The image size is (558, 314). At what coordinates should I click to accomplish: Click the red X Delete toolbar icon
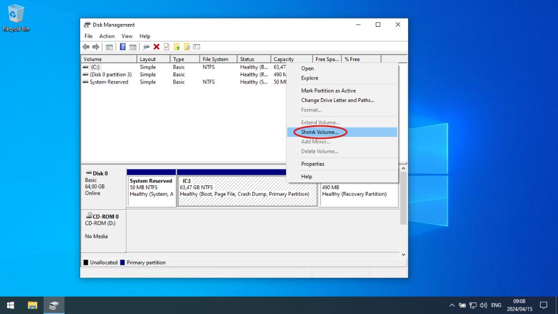(156, 46)
